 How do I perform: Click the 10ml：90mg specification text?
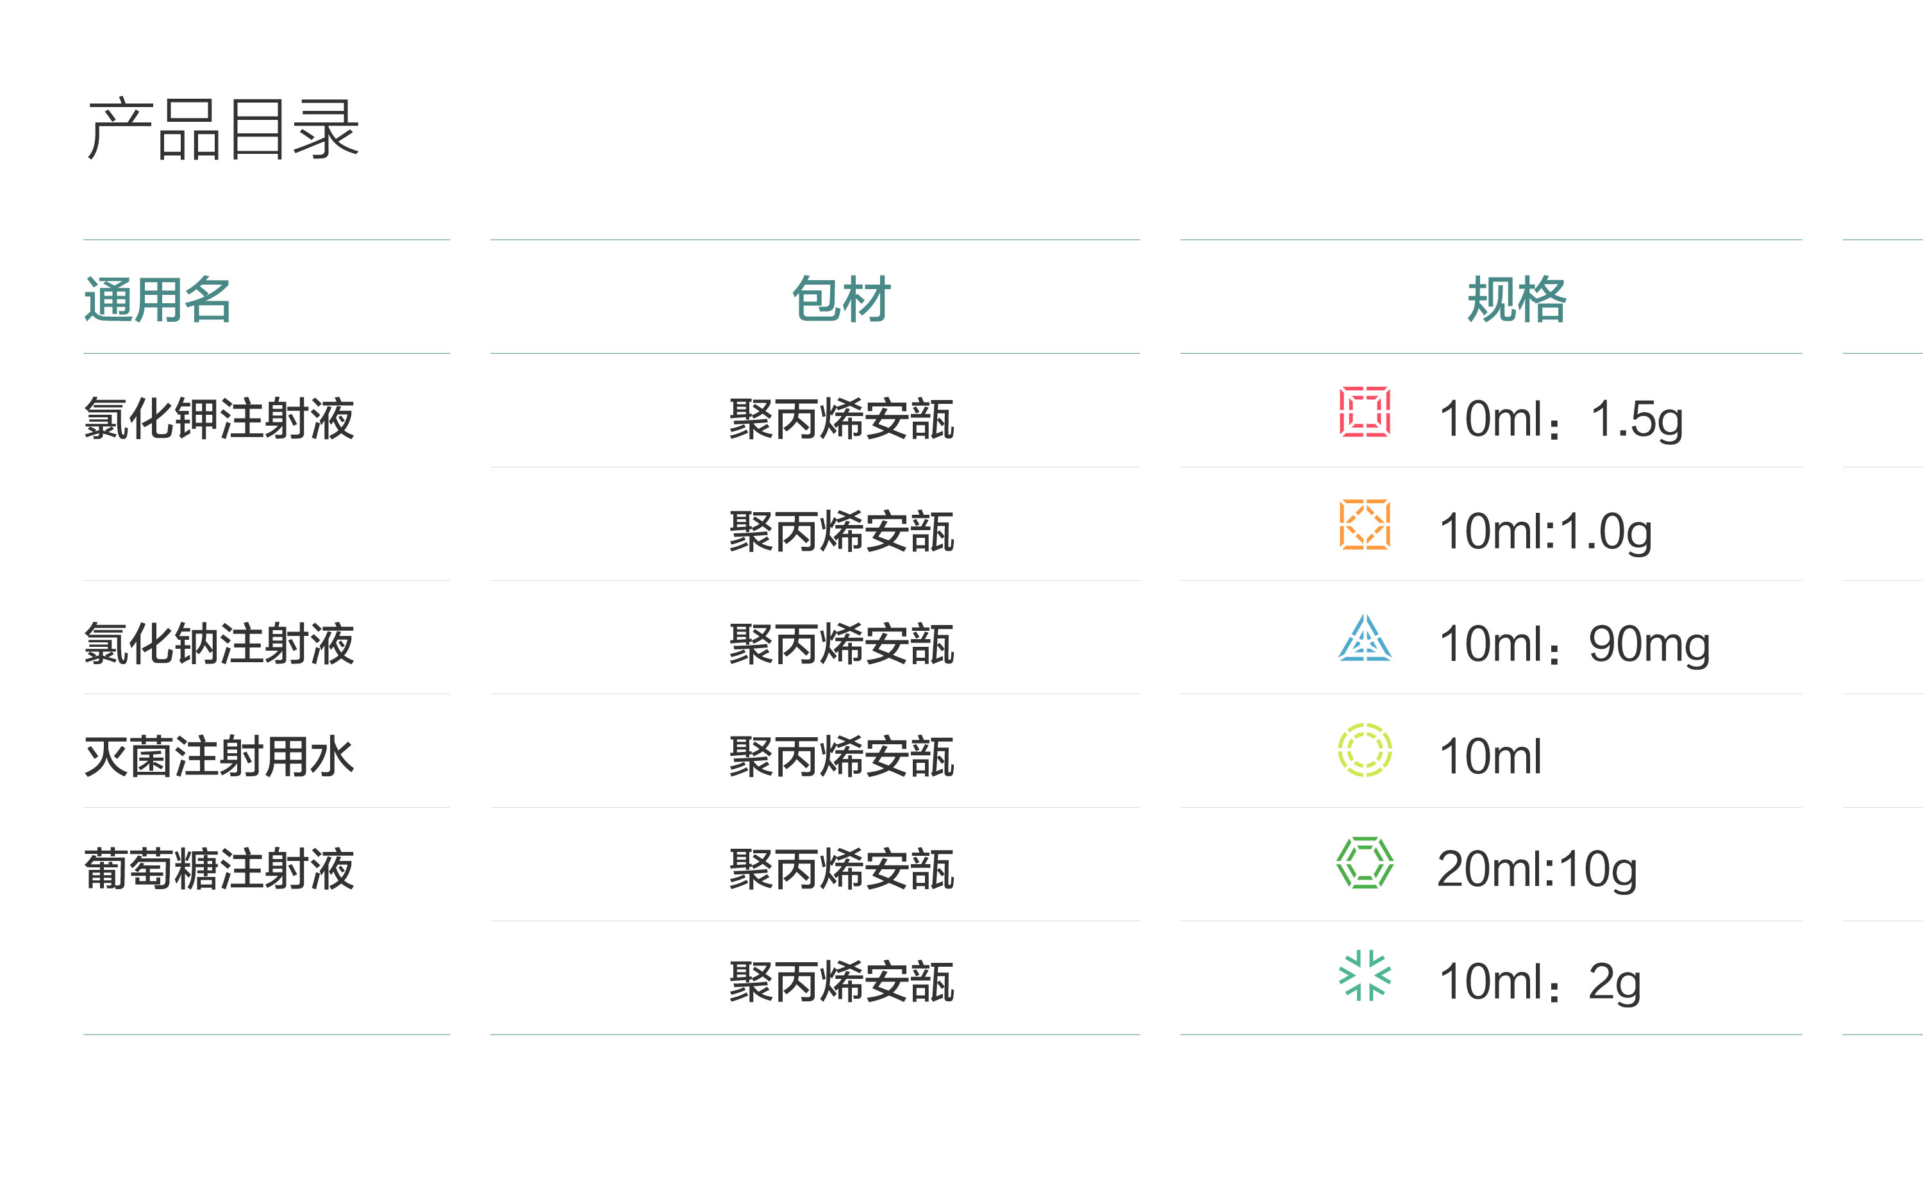pos(1574,644)
